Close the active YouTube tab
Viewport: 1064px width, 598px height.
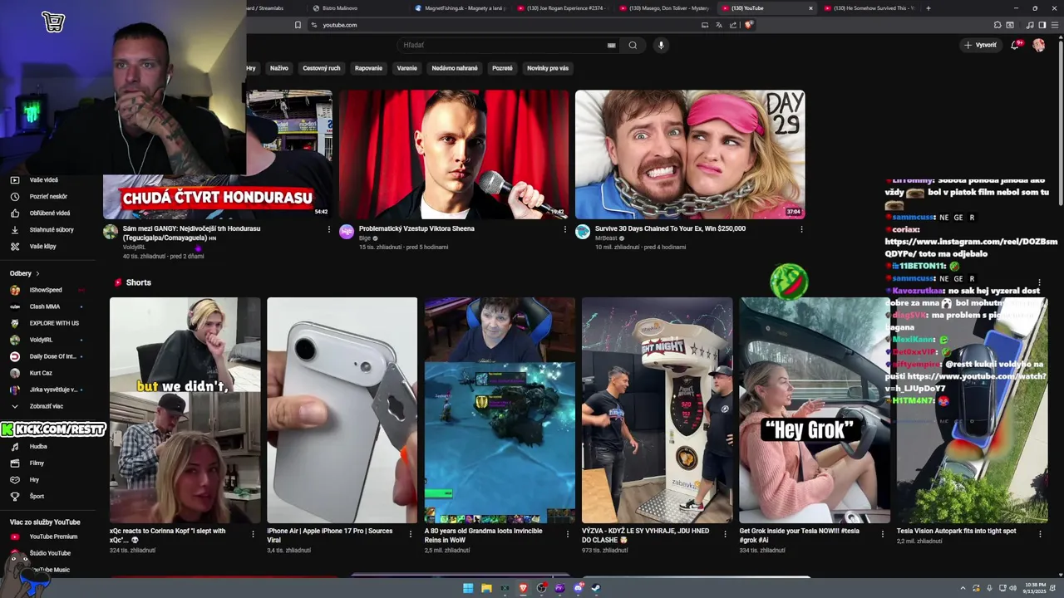pyautogui.click(x=810, y=8)
